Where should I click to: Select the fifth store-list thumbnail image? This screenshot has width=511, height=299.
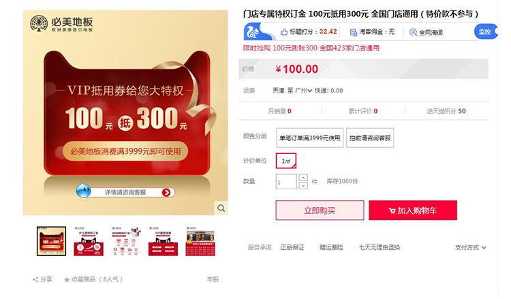pyautogui.click(x=200, y=241)
